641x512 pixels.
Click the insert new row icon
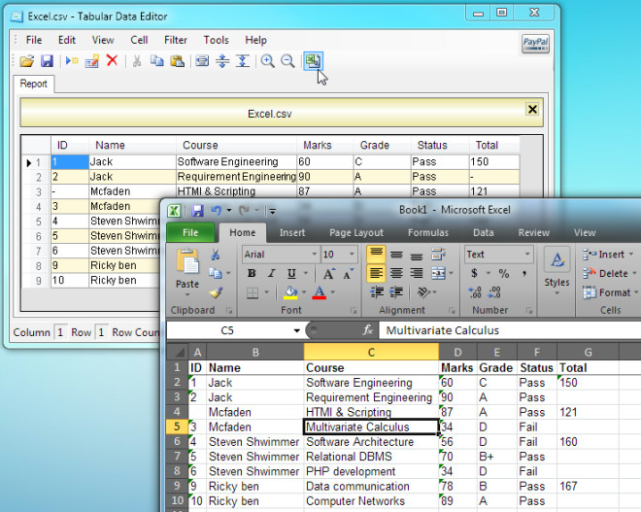[x=72, y=61]
